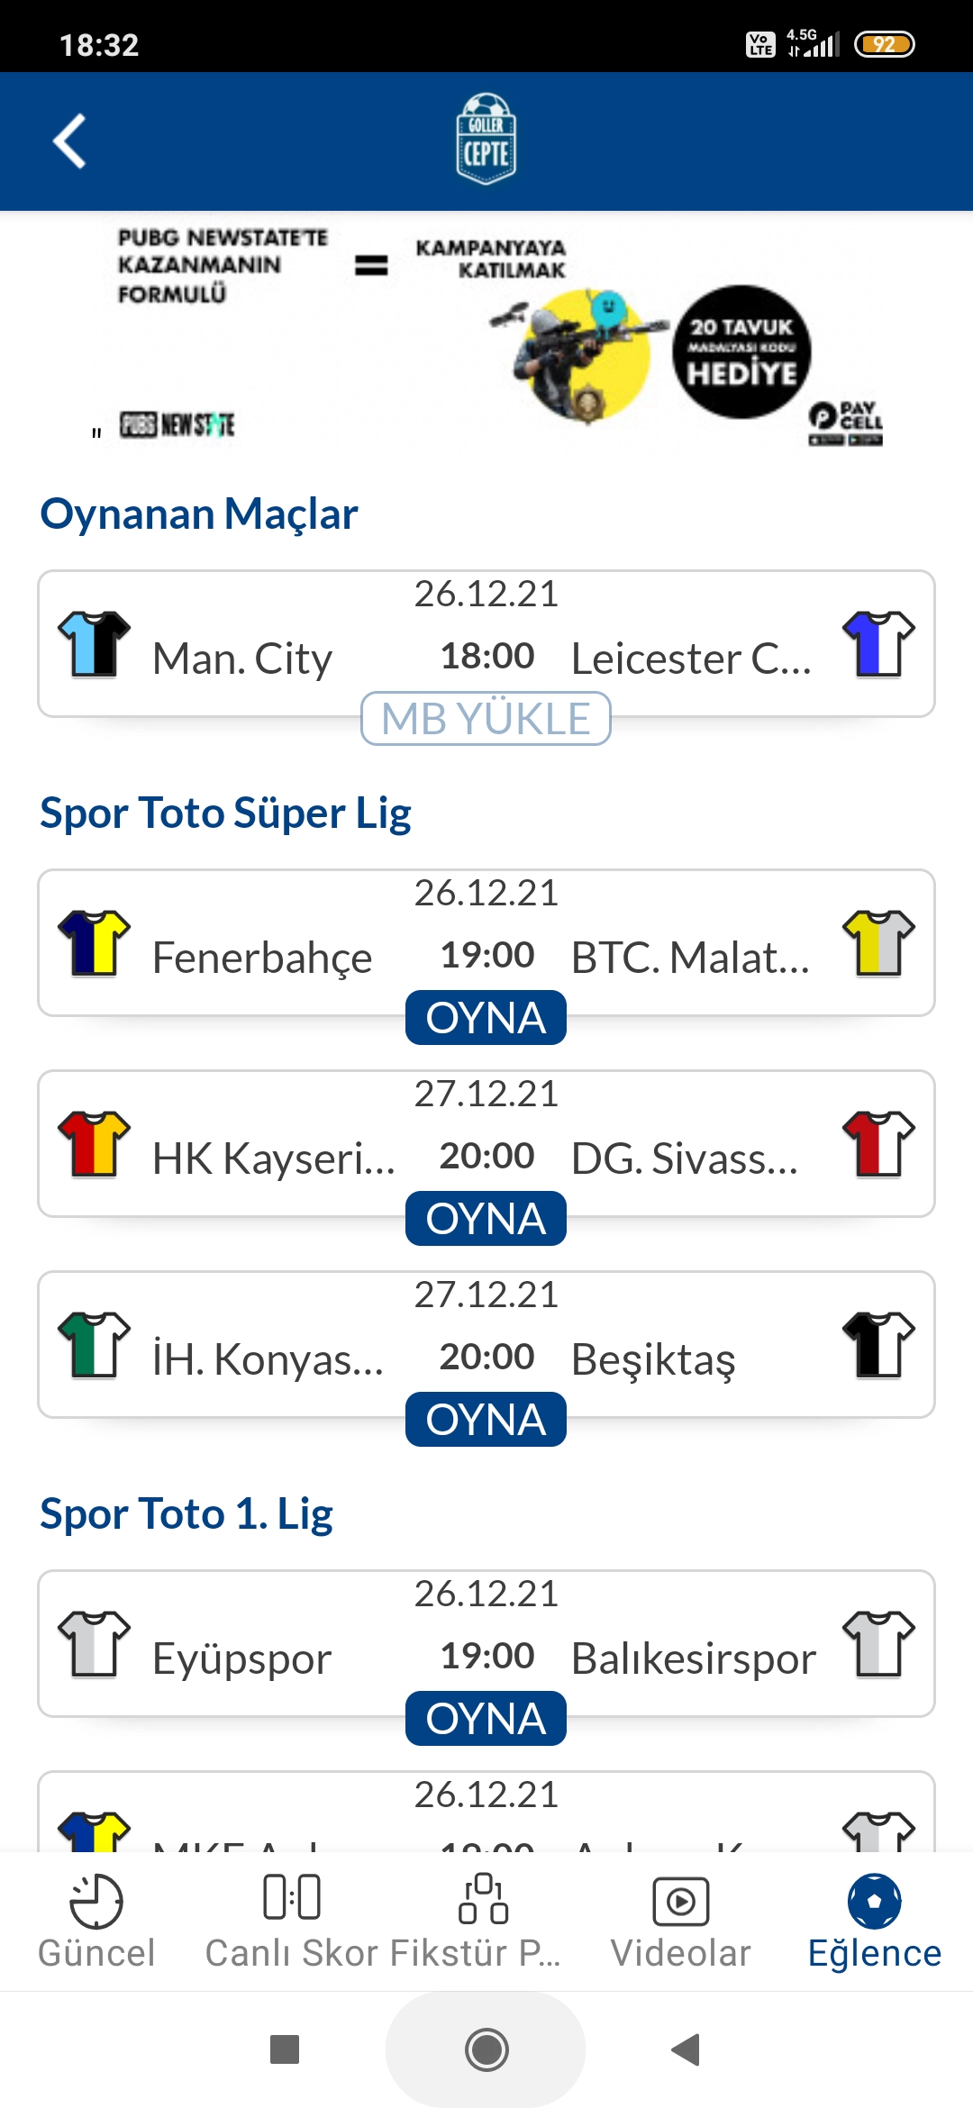Screen dimensions: 973x2108
Task: Select the Eğlence football icon
Action: click(x=874, y=1901)
